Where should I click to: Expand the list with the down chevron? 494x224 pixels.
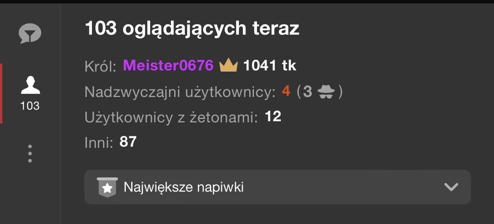pos(451,187)
